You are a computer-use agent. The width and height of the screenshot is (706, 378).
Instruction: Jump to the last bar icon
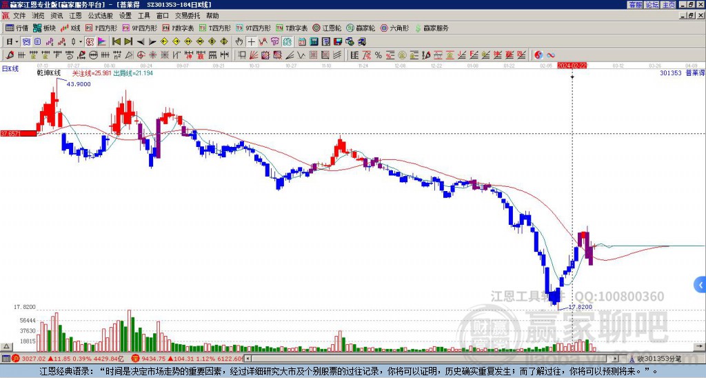point(128,42)
